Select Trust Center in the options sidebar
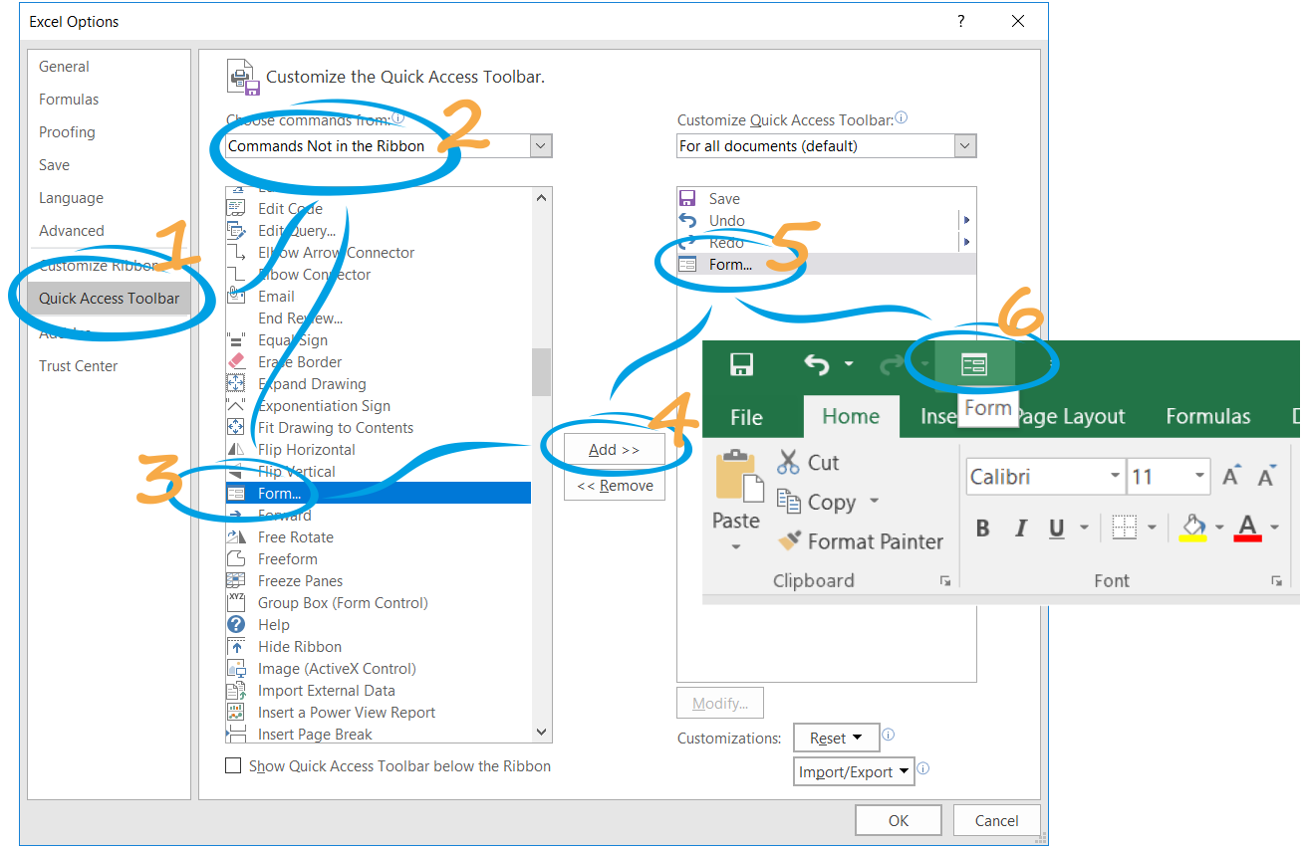The image size is (1305, 849). tap(78, 365)
